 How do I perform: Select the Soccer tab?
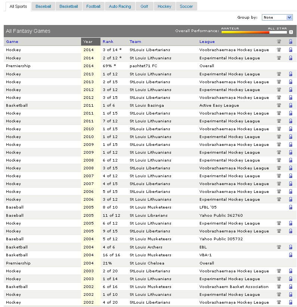[186, 6]
